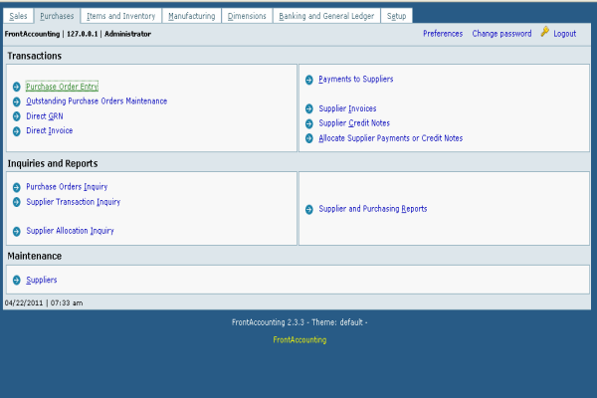Open the Setup tab
This screenshot has width=597, height=398.
[397, 16]
